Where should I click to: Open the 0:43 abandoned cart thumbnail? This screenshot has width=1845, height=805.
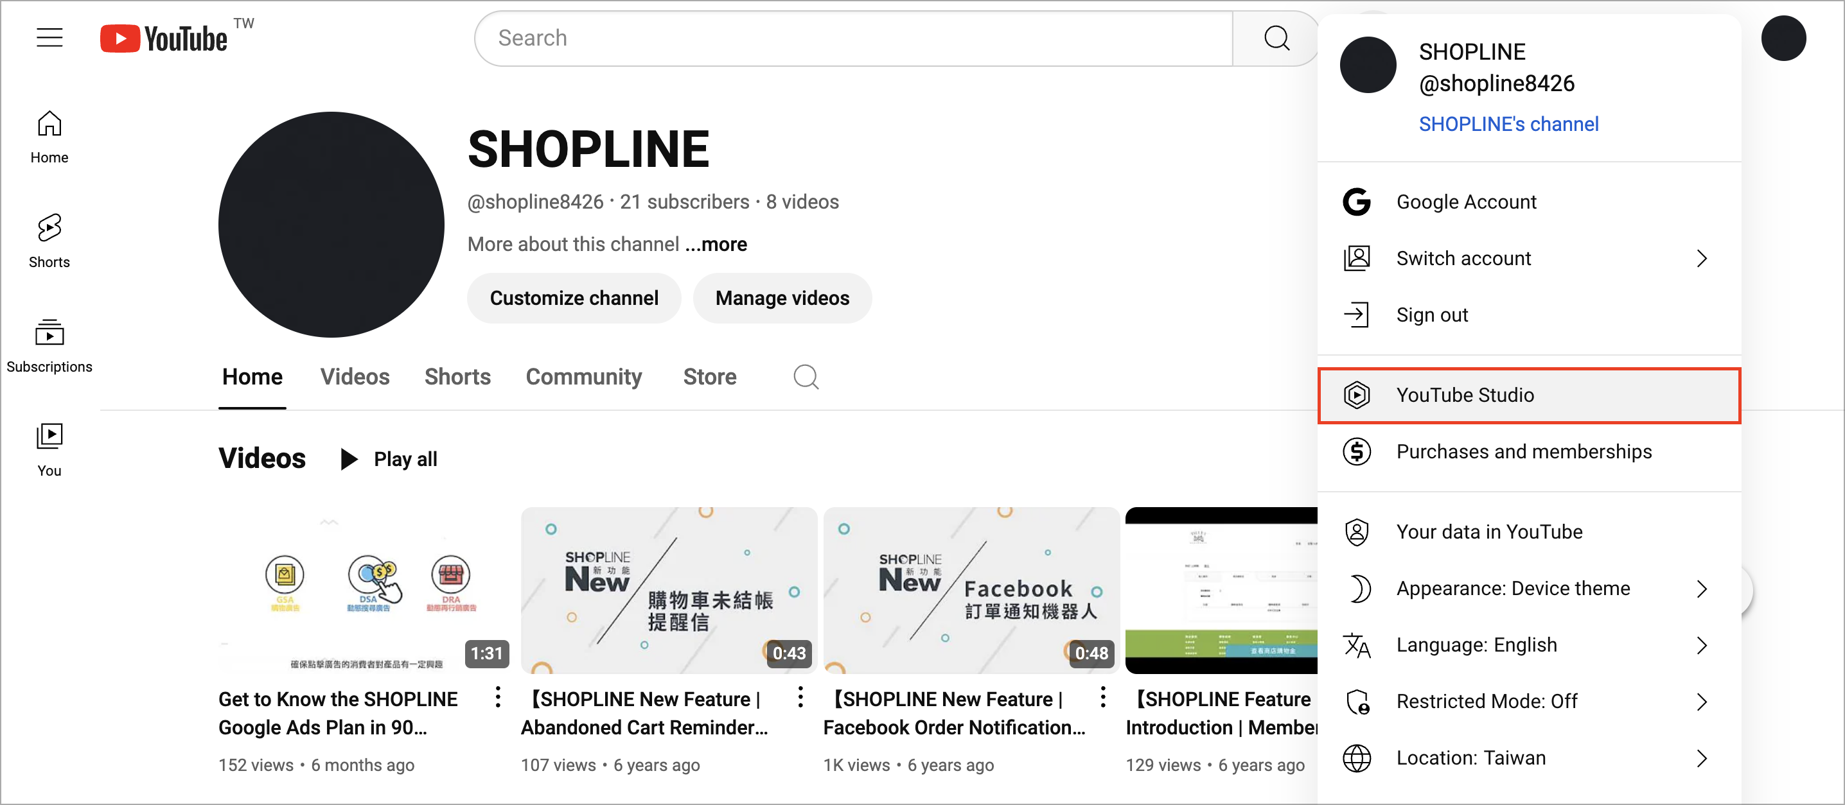point(669,591)
